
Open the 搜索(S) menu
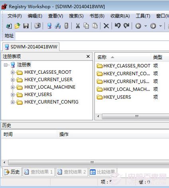[76, 16]
